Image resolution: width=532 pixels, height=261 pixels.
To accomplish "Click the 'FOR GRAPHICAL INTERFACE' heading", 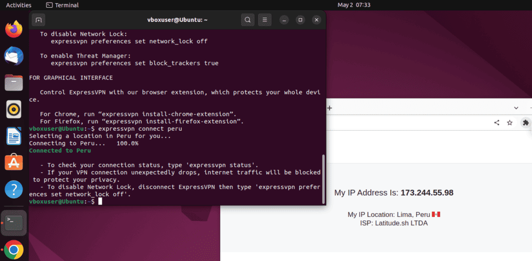I will [x=71, y=78].
